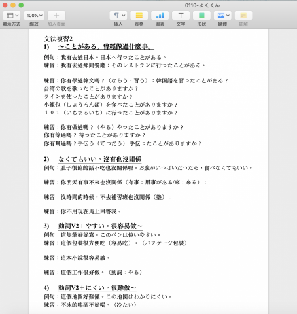The width and height of the screenshot is (297, 314).
Task: Add a text box via 文字 icon
Action: (181, 16)
